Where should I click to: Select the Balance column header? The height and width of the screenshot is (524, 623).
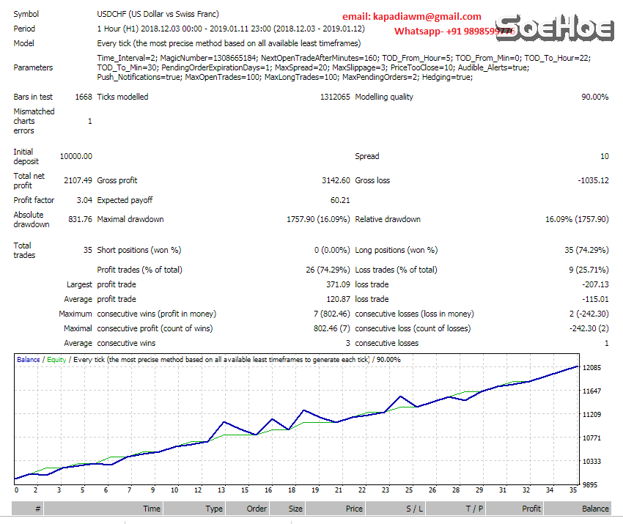click(x=595, y=508)
